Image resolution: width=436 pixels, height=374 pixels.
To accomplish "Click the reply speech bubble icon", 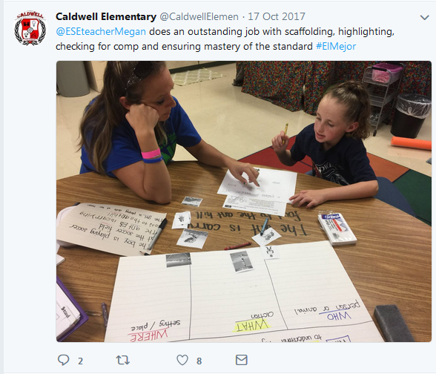I will [63, 360].
